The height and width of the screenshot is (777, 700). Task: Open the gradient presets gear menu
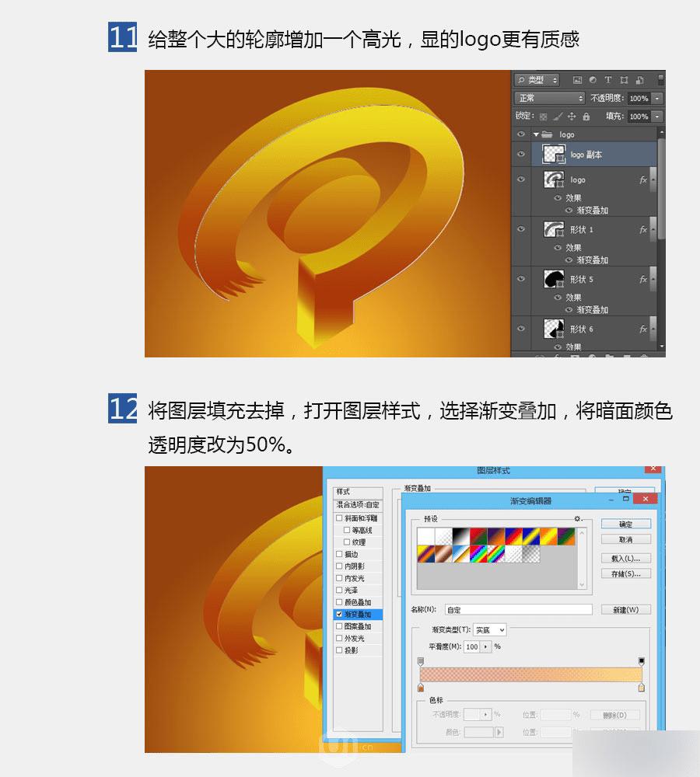(576, 517)
